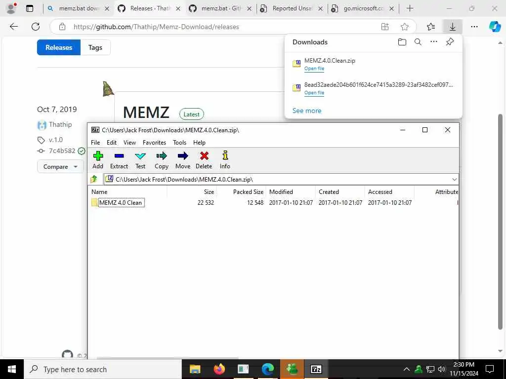Click the 7-Zip horizontal scrollbar

168,358
